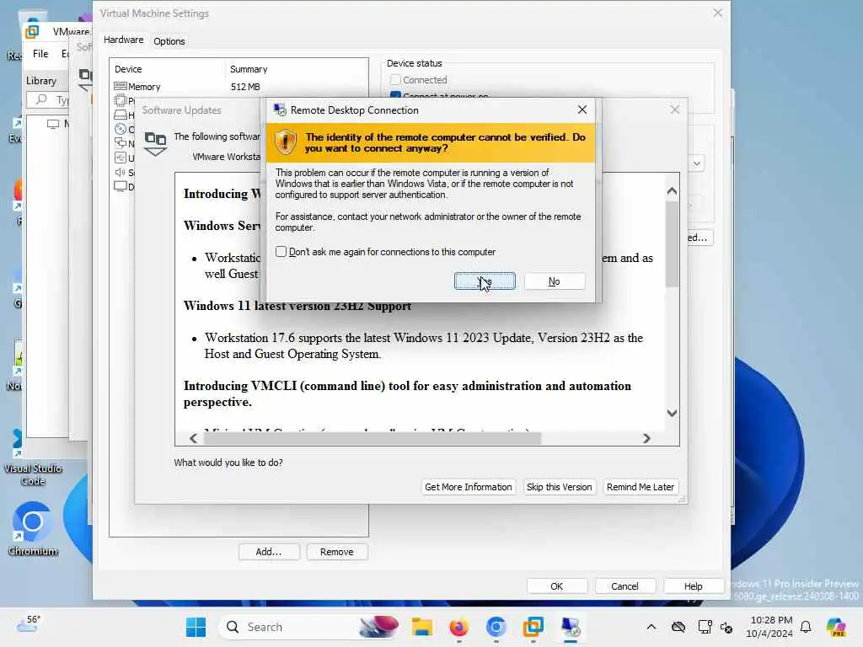Open Windows Start menu

[x=196, y=627]
